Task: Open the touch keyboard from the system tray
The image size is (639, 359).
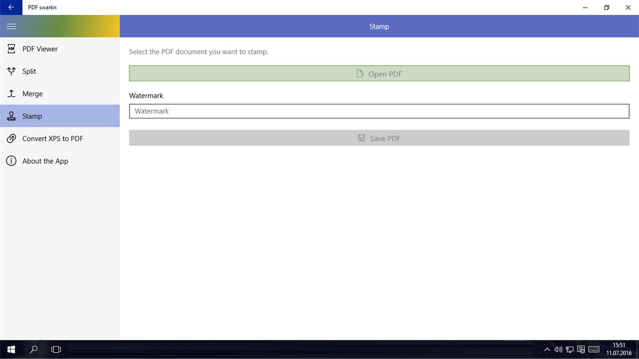Action: [x=594, y=349]
